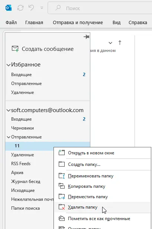Screen dimensions: 152x229
Task: Click the Rename folder icon
Action: click(62, 176)
